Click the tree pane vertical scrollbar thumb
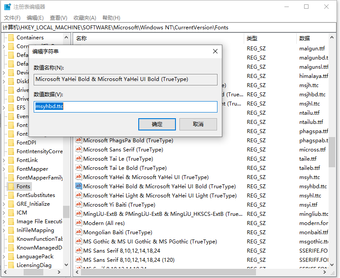The image size is (340, 278). click(66, 211)
